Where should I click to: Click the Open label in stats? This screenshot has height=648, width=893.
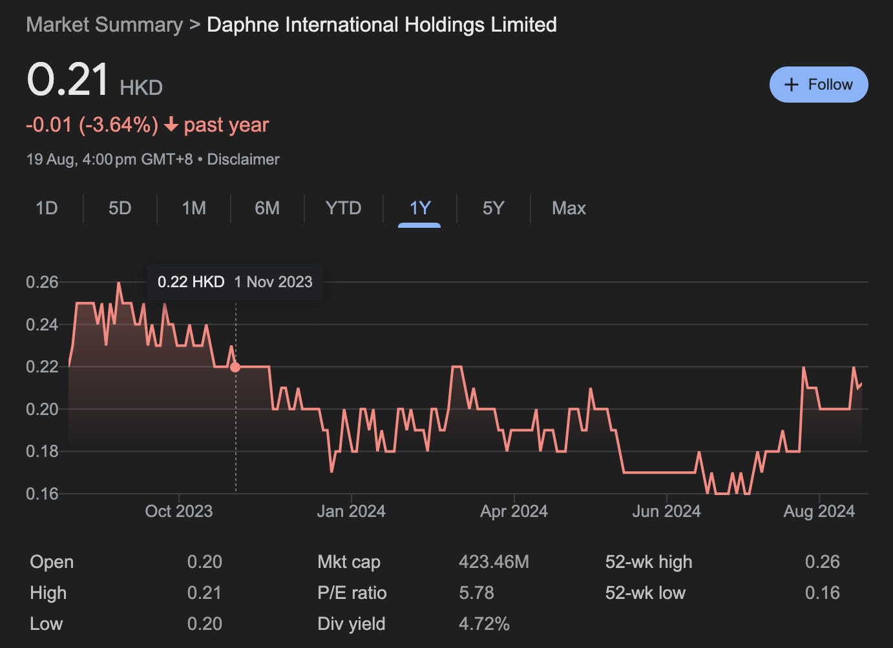52,562
